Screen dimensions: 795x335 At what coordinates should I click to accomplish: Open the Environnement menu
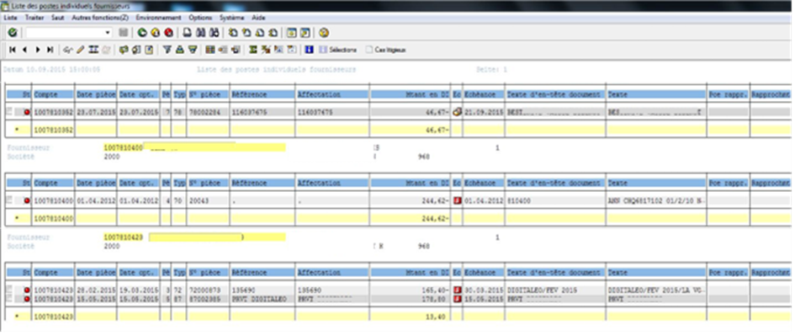158,18
